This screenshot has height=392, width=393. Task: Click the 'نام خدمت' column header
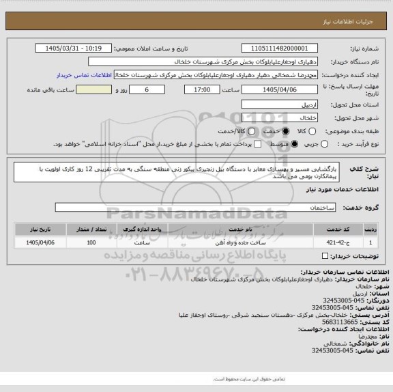point(240,229)
